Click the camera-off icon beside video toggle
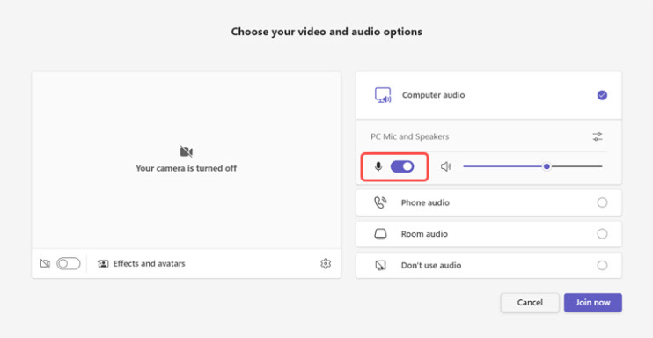 [x=45, y=263]
